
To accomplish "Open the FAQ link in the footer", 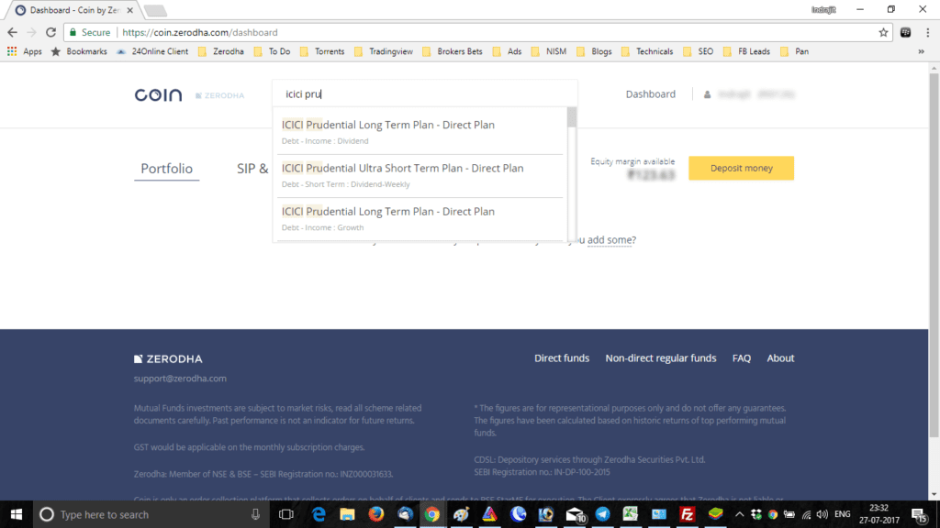I will 741,357.
